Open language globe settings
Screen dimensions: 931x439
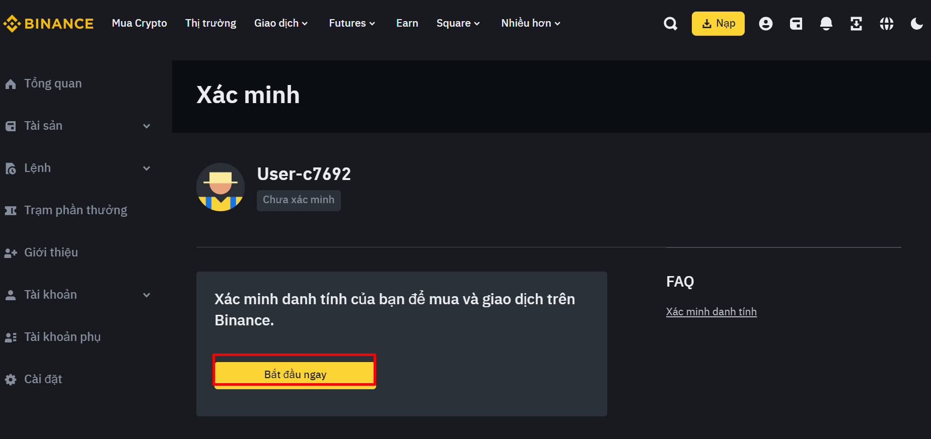[886, 24]
